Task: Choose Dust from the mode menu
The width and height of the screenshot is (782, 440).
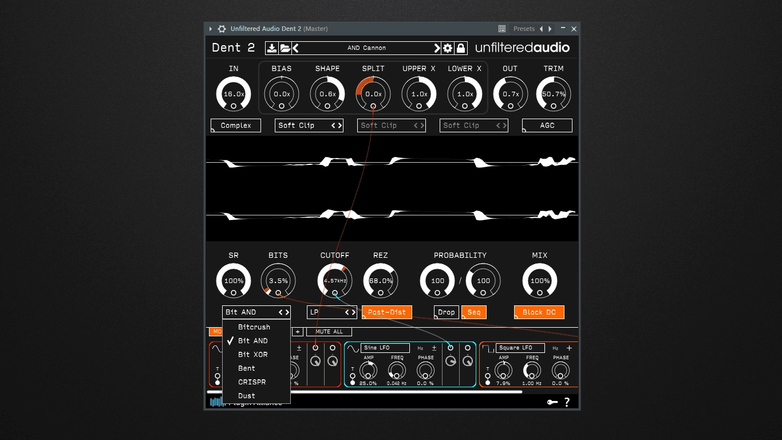Action: coord(256,396)
